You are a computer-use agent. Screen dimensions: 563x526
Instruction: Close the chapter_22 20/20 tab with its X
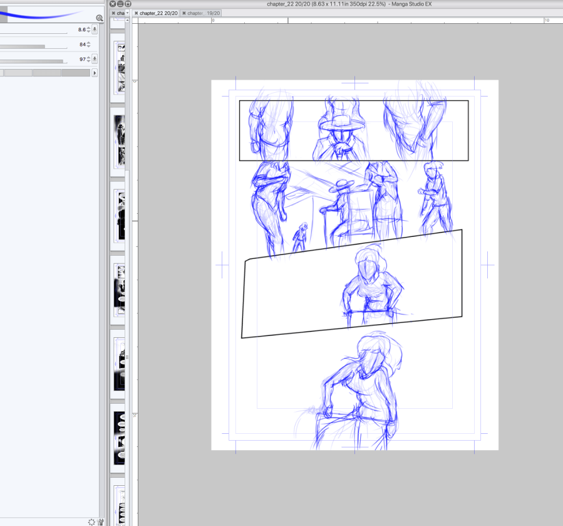click(x=137, y=13)
